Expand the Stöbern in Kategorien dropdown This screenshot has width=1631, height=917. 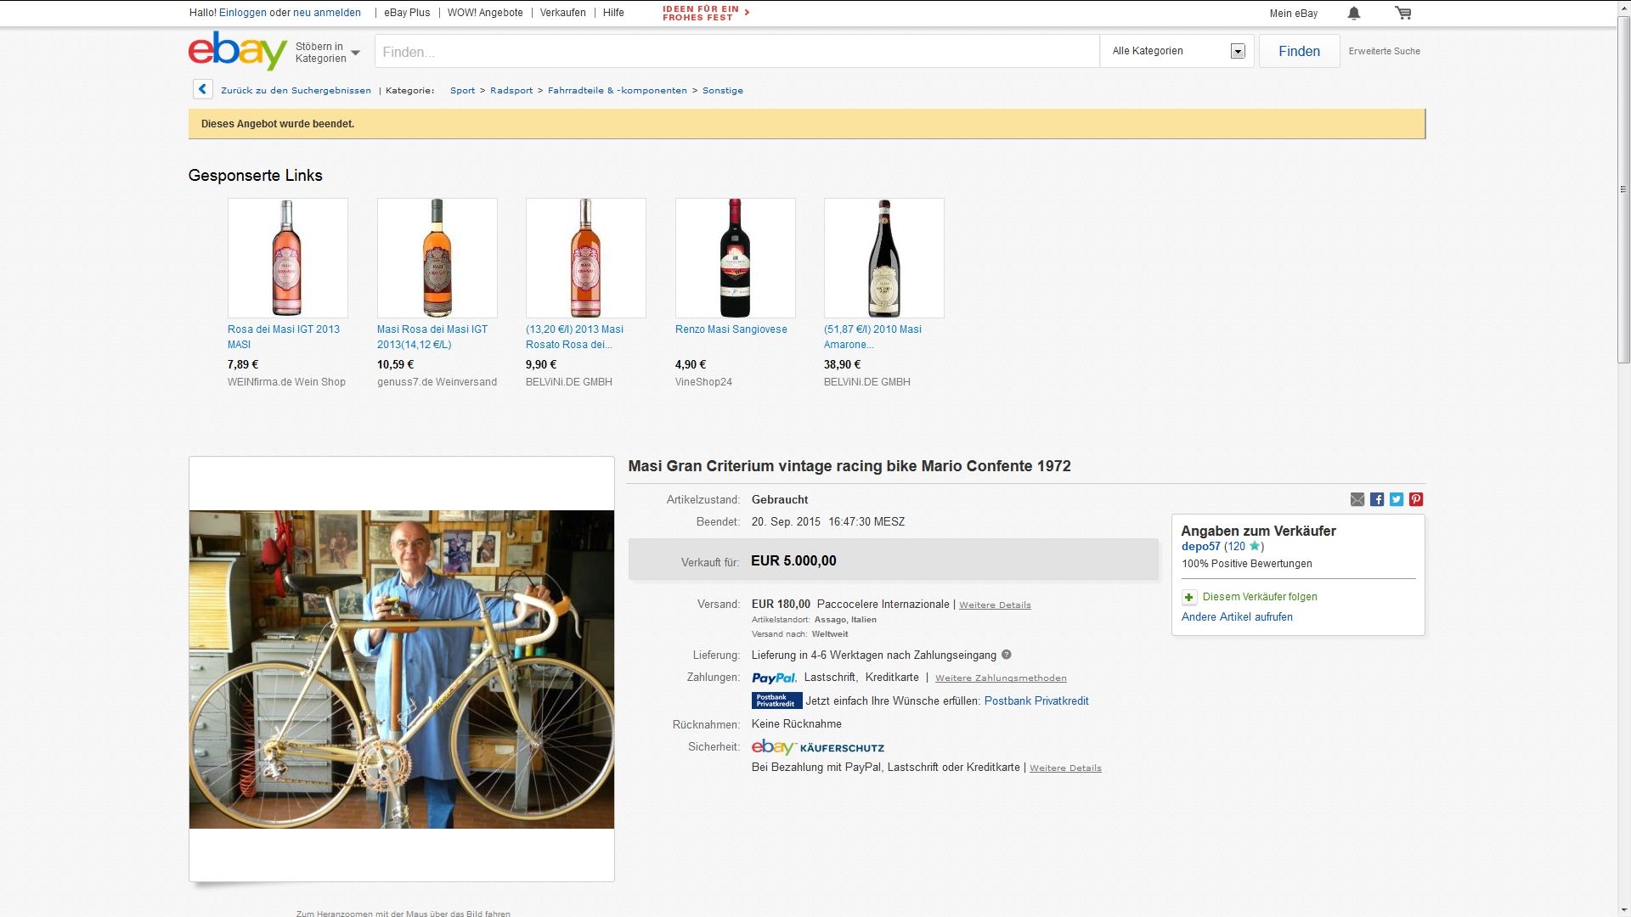click(x=327, y=53)
